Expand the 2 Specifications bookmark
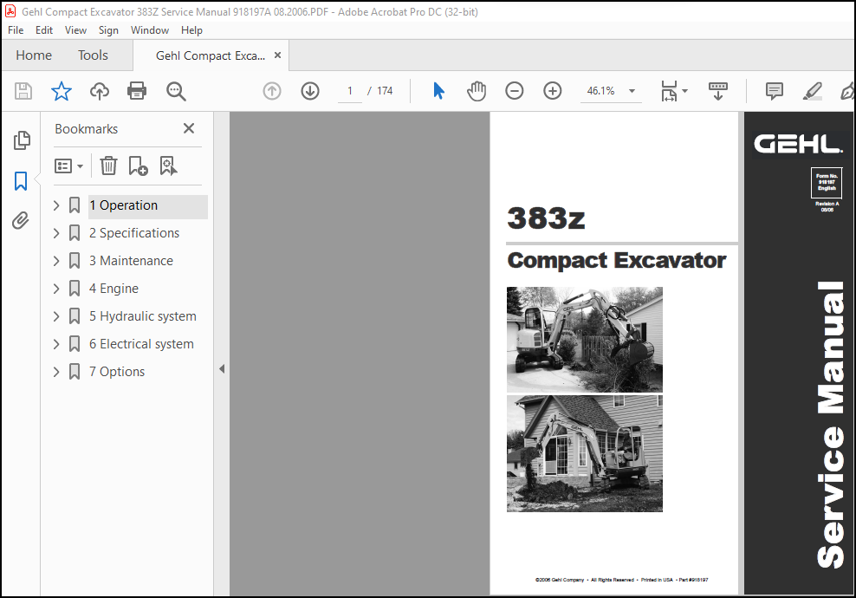Screen dimensions: 856x598 click(x=56, y=233)
